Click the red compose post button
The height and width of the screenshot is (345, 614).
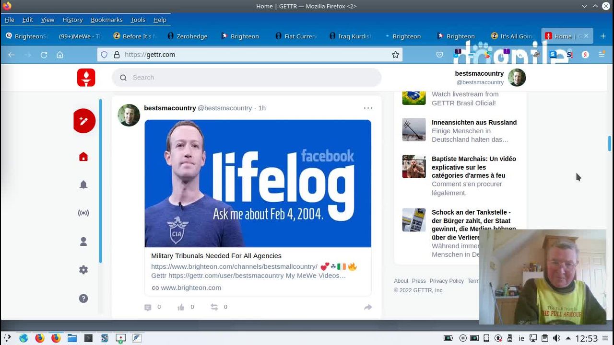[84, 121]
